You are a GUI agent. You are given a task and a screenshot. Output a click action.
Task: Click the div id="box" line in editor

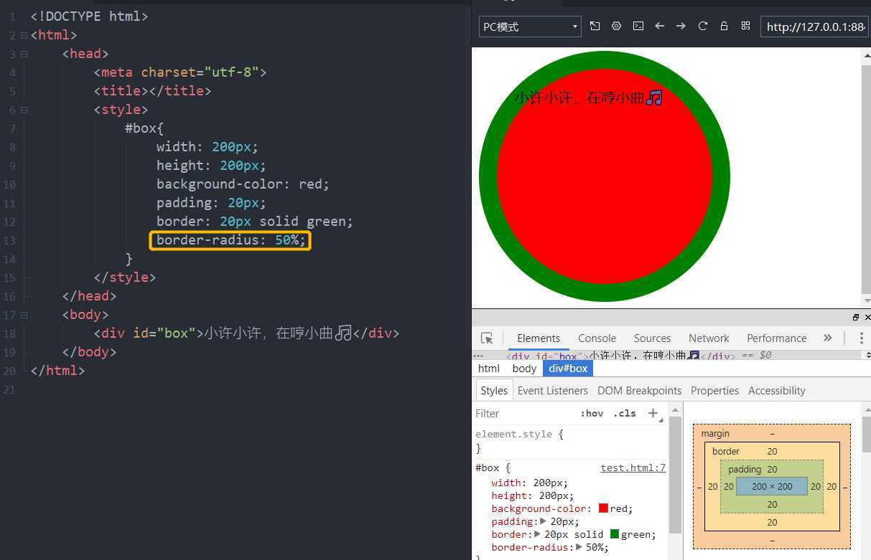pos(246,333)
